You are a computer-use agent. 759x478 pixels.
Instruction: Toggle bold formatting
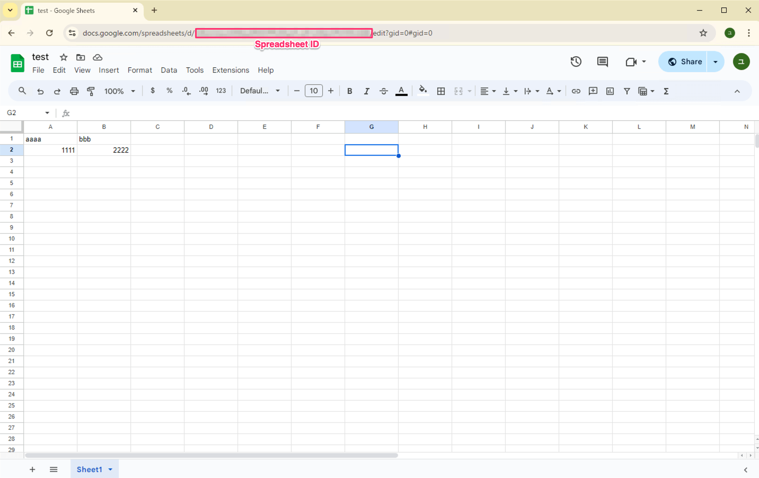tap(350, 91)
